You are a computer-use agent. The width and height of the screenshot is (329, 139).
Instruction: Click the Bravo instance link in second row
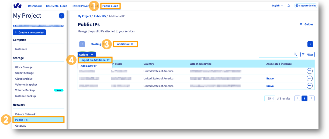click(x=270, y=79)
